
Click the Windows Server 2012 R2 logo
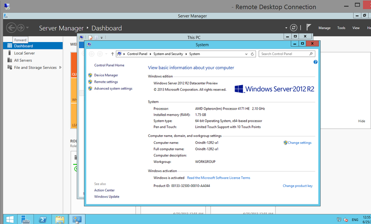pyautogui.click(x=274, y=89)
